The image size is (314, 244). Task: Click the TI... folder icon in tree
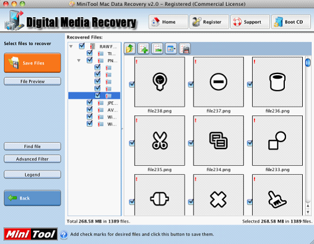click(x=100, y=53)
